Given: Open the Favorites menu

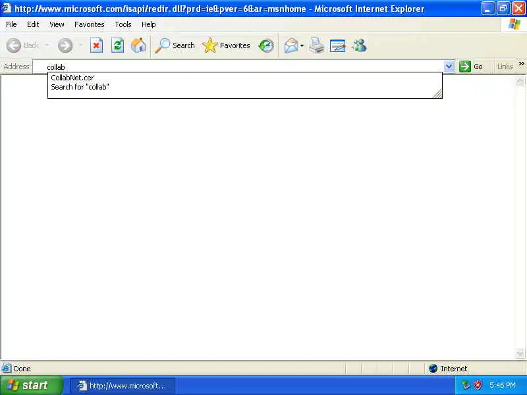Looking at the screenshot, I should pyautogui.click(x=90, y=24).
